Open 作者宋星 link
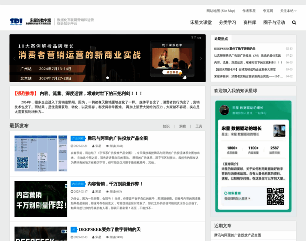This screenshot has width=306, height=241. pyautogui.click(x=249, y=11)
